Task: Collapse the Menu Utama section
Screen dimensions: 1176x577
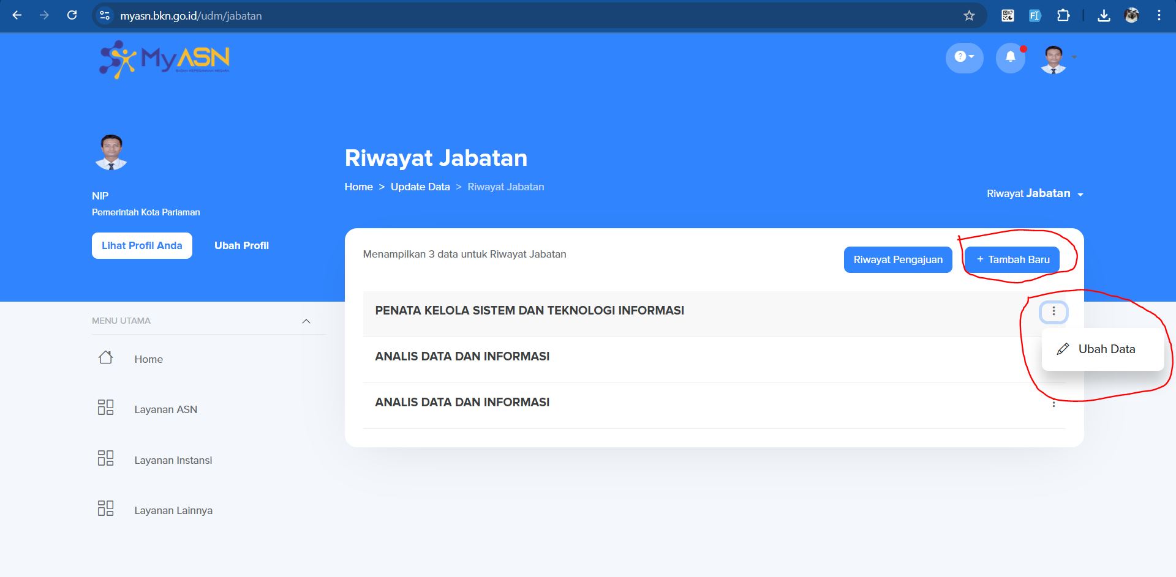Action: coord(306,321)
